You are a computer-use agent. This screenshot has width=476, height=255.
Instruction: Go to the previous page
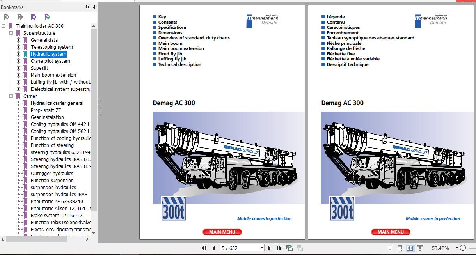[213, 248]
